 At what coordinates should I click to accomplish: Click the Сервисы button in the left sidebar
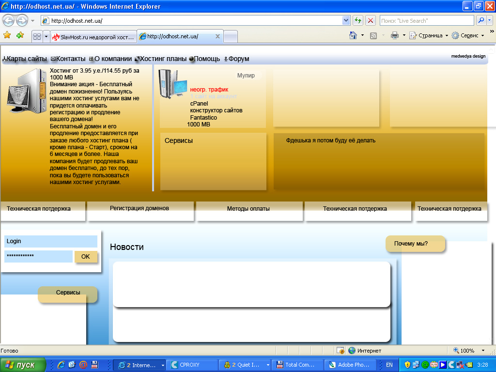(x=68, y=294)
